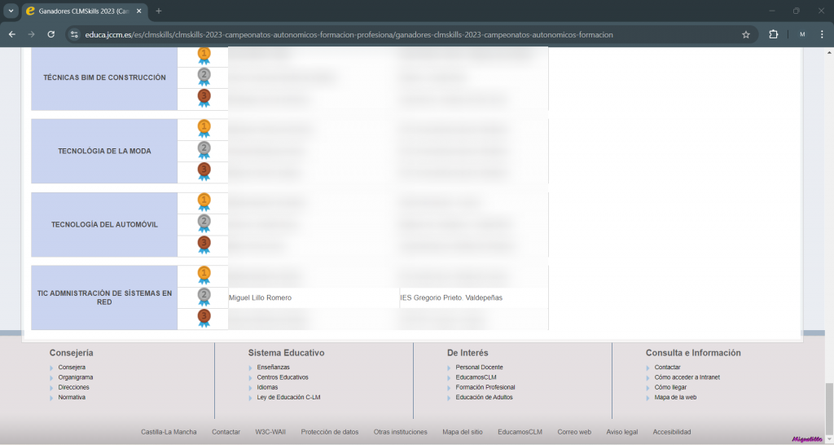Screen dimensions: 834x445
Task: Open Ley de Educación C-LM link
Action: click(x=288, y=397)
